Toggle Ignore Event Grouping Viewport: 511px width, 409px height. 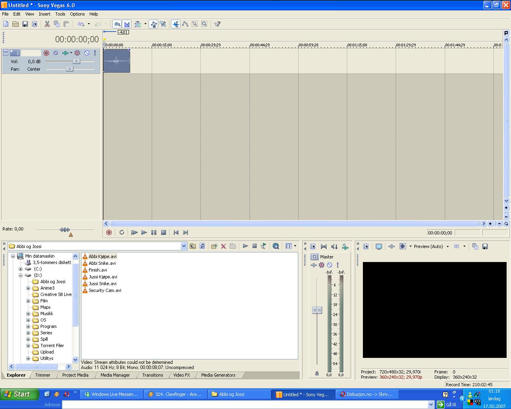163,24
